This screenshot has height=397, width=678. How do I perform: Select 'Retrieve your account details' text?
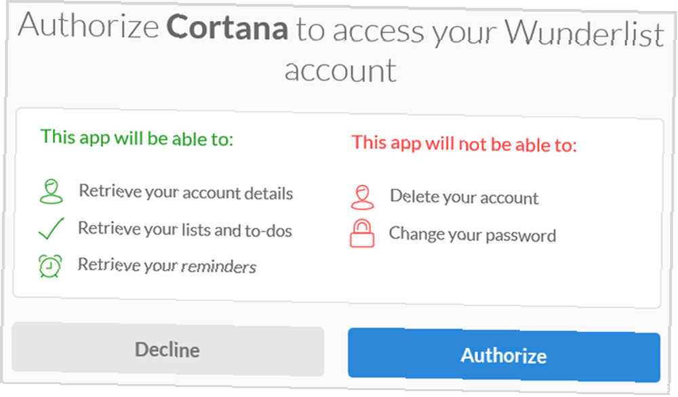(x=186, y=192)
